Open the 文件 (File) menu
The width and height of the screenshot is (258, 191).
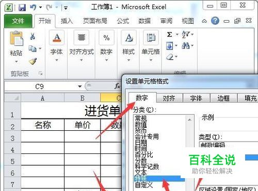pyautogui.click(x=18, y=21)
